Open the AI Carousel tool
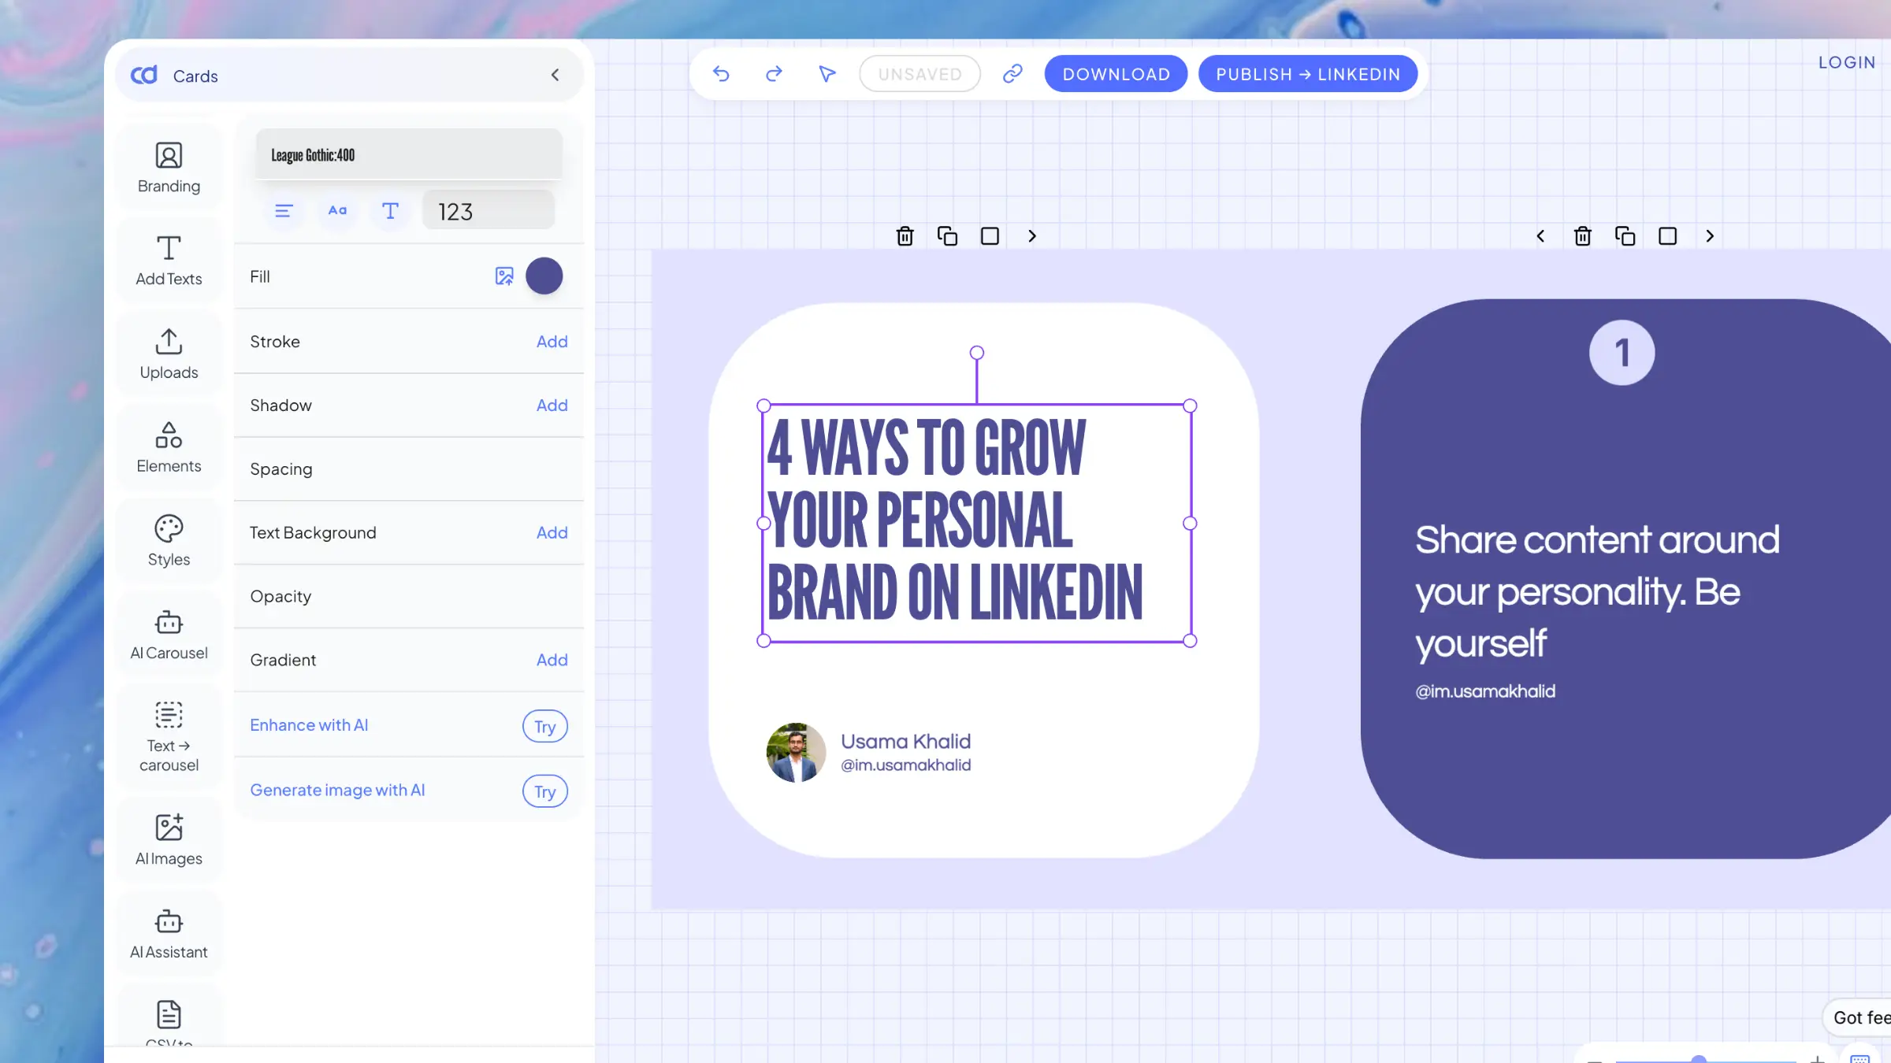The image size is (1891, 1063). pos(169,635)
